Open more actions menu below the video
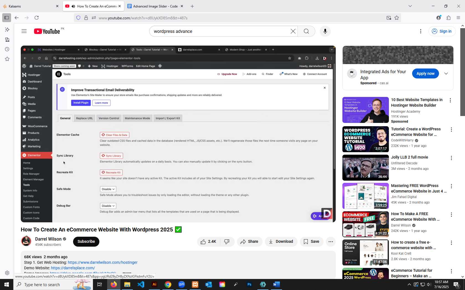 pos(330,241)
